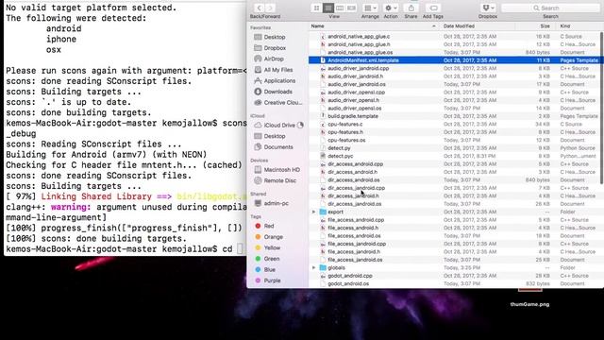Click the Finder vertical scrollbar
The height and width of the screenshot is (340, 604).
point(602,108)
